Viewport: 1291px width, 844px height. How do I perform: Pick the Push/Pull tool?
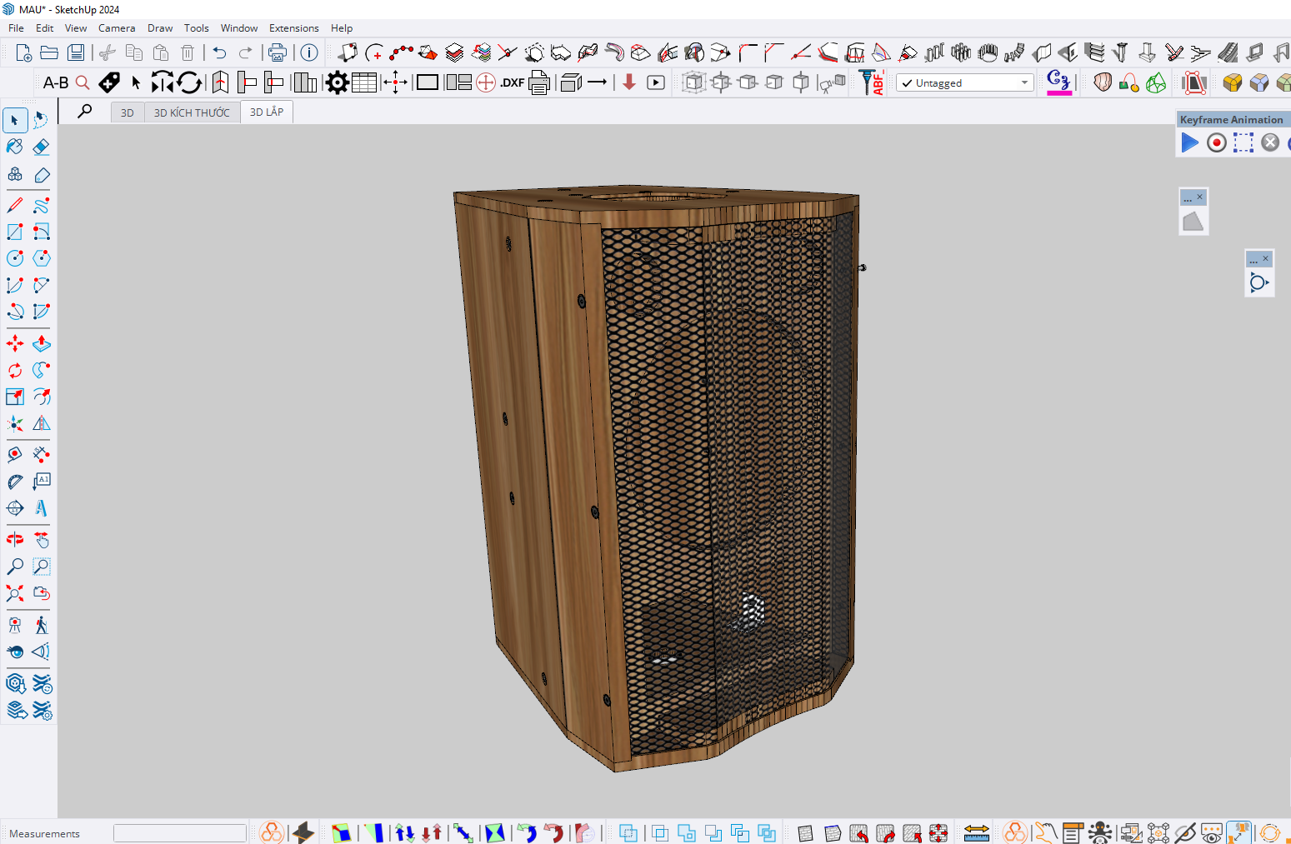click(41, 343)
